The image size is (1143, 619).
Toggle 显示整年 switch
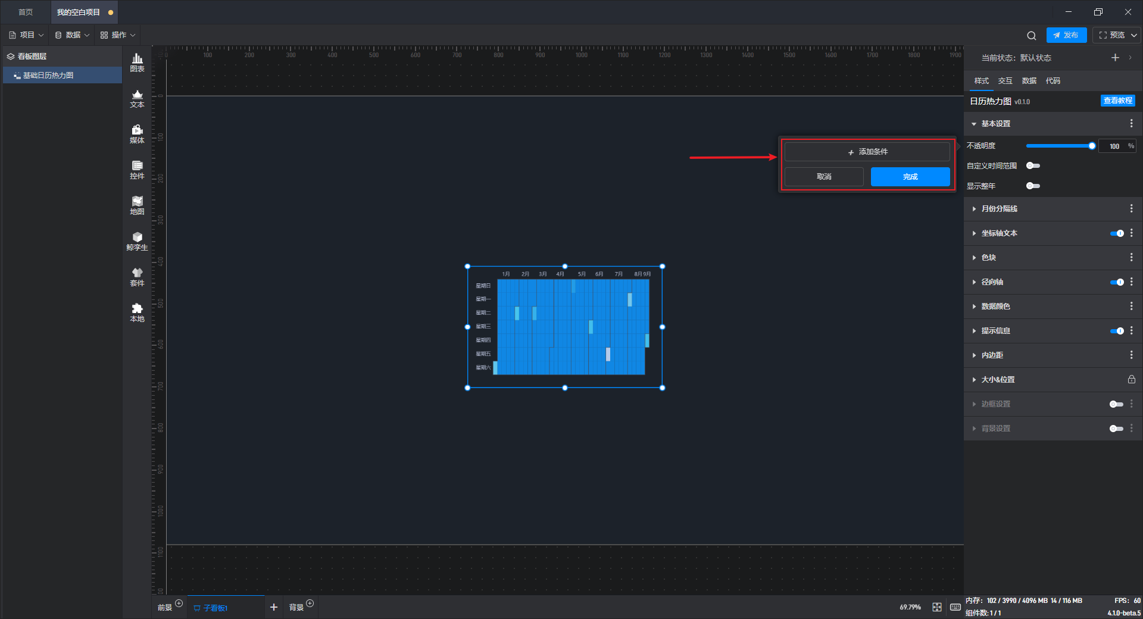[x=1033, y=186]
